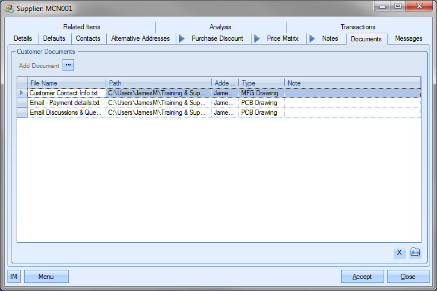The width and height of the screenshot is (437, 291).
Task: Click the Path column header
Action: 158,83
